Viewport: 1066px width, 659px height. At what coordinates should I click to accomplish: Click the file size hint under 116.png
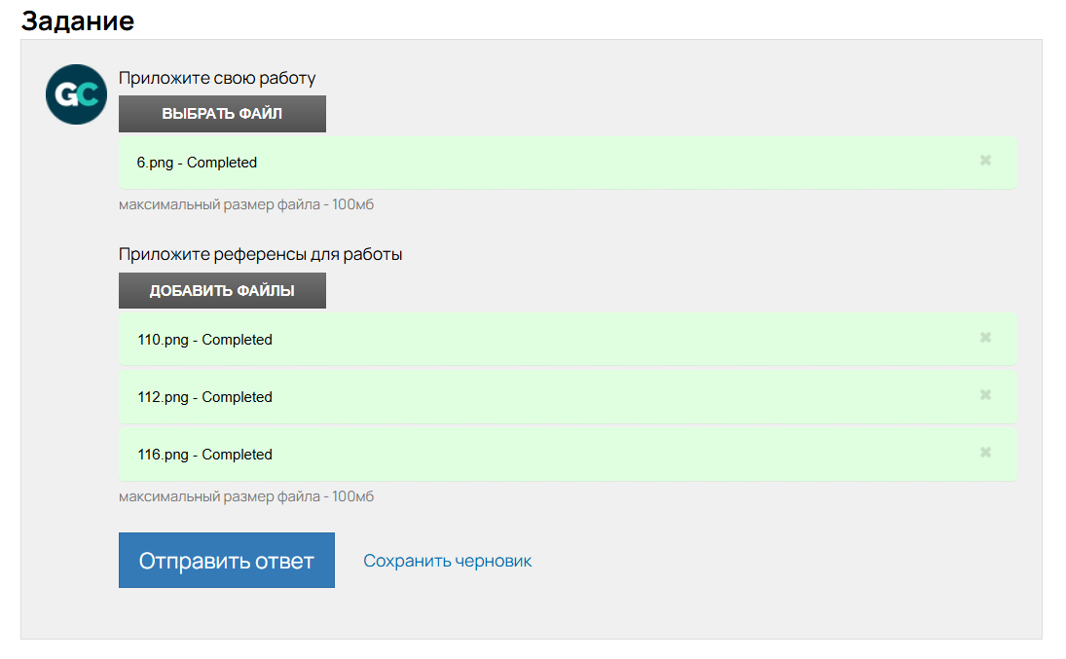click(x=246, y=496)
